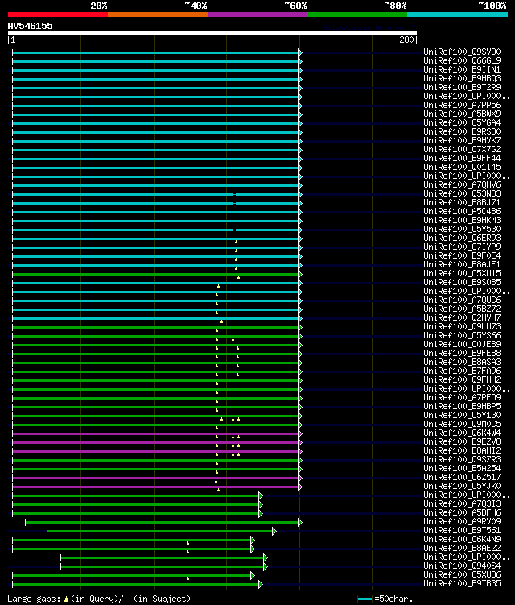Click UniRef100_A9RV09 entry
515x605 pixels.
pyautogui.click(x=462, y=522)
